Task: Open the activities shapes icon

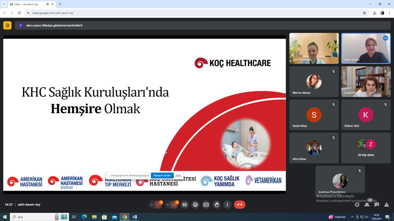Action: point(387,205)
